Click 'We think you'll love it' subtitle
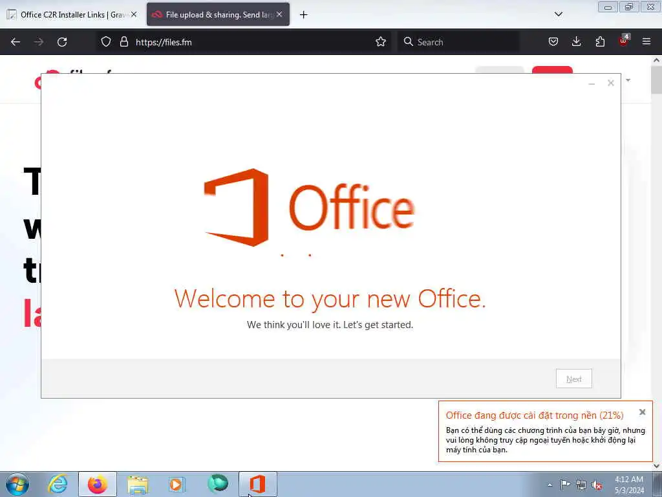The image size is (662, 497). (x=330, y=325)
